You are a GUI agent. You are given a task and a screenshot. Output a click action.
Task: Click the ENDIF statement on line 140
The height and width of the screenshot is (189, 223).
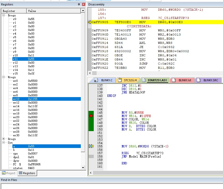tap(111, 96)
